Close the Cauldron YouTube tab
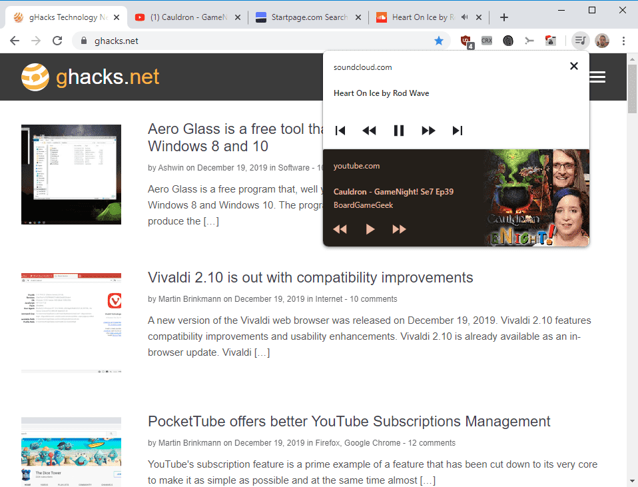The image size is (638, 487). (x=238, y=17)
